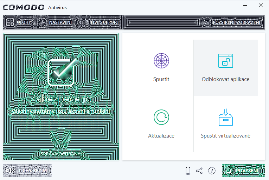The width and height of the screenshot is (269, 180).
Task: Click the Spustit virtualizované label
Action: tap(226, 136)
